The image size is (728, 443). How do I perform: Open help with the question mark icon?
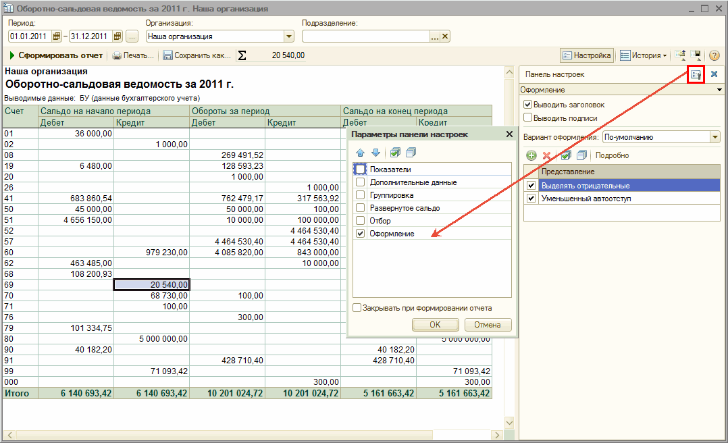(x=714, y=55)
